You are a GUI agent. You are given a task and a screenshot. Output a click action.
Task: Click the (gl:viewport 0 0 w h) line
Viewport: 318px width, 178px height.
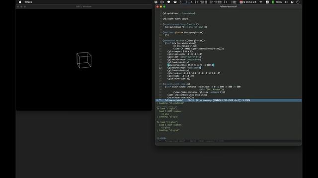pos(180,51)
